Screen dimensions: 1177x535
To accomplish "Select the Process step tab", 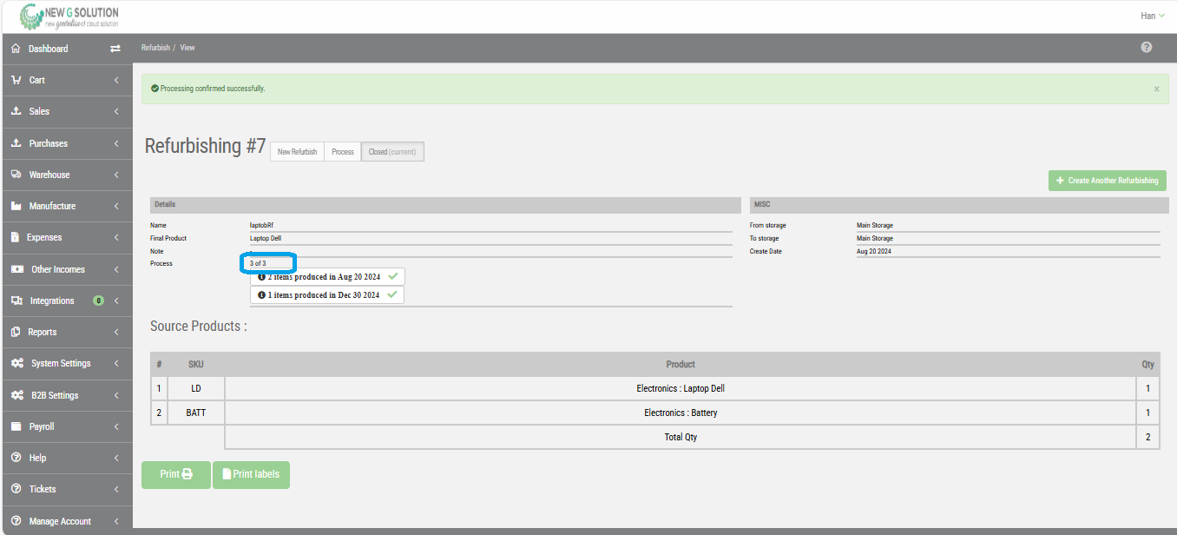I will (343, 152).
